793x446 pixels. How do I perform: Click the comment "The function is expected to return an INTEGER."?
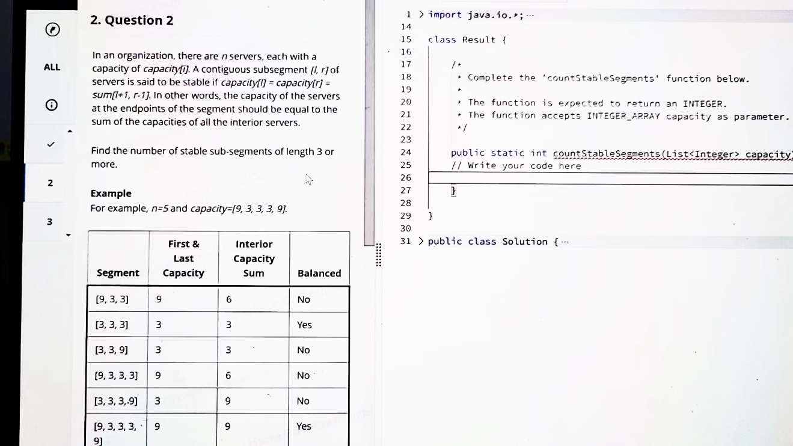coord(598,103)
